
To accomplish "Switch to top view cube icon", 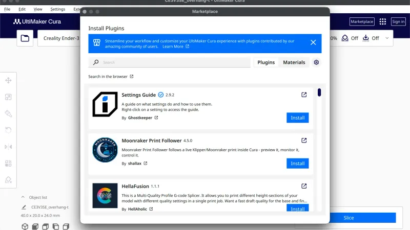I will pos(46,226).
